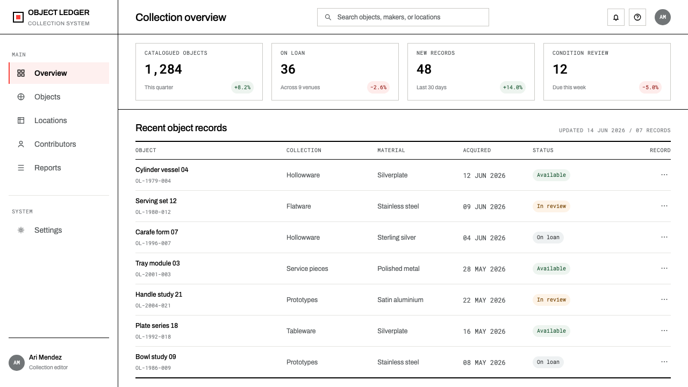
Task: Open row menu for Cylinder vessel 04
Action: 664,175
